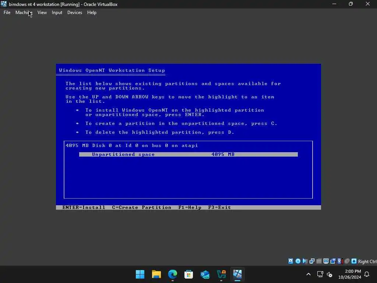This screenshot has width=377, height=283.
Task: Click the shared folders status icon
Action: click(333, 261)
